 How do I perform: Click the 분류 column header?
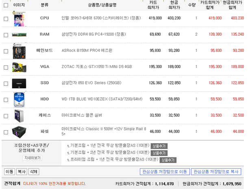(x=45, y=5)
